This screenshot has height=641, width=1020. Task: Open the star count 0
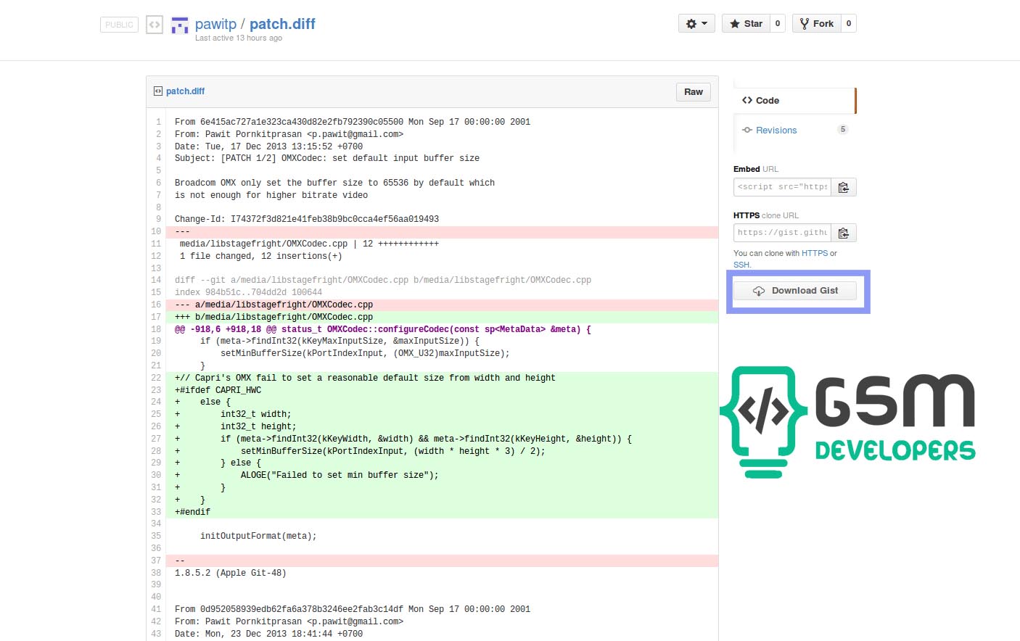[778, 23]
